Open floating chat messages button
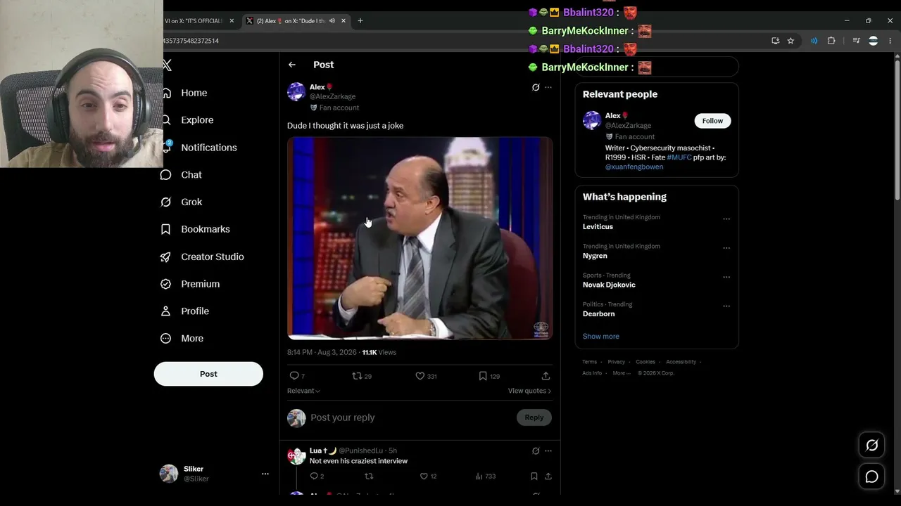 click(x=871, y=476)
